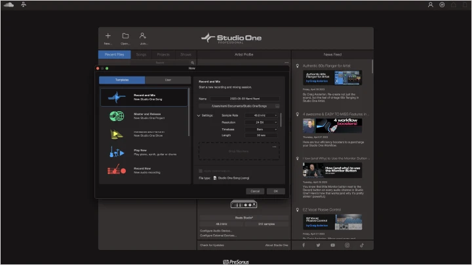Screen dimensions: 472x265
Task: Open Authentic 60s Flanger article thumbnail
Action: coord(332,77)
